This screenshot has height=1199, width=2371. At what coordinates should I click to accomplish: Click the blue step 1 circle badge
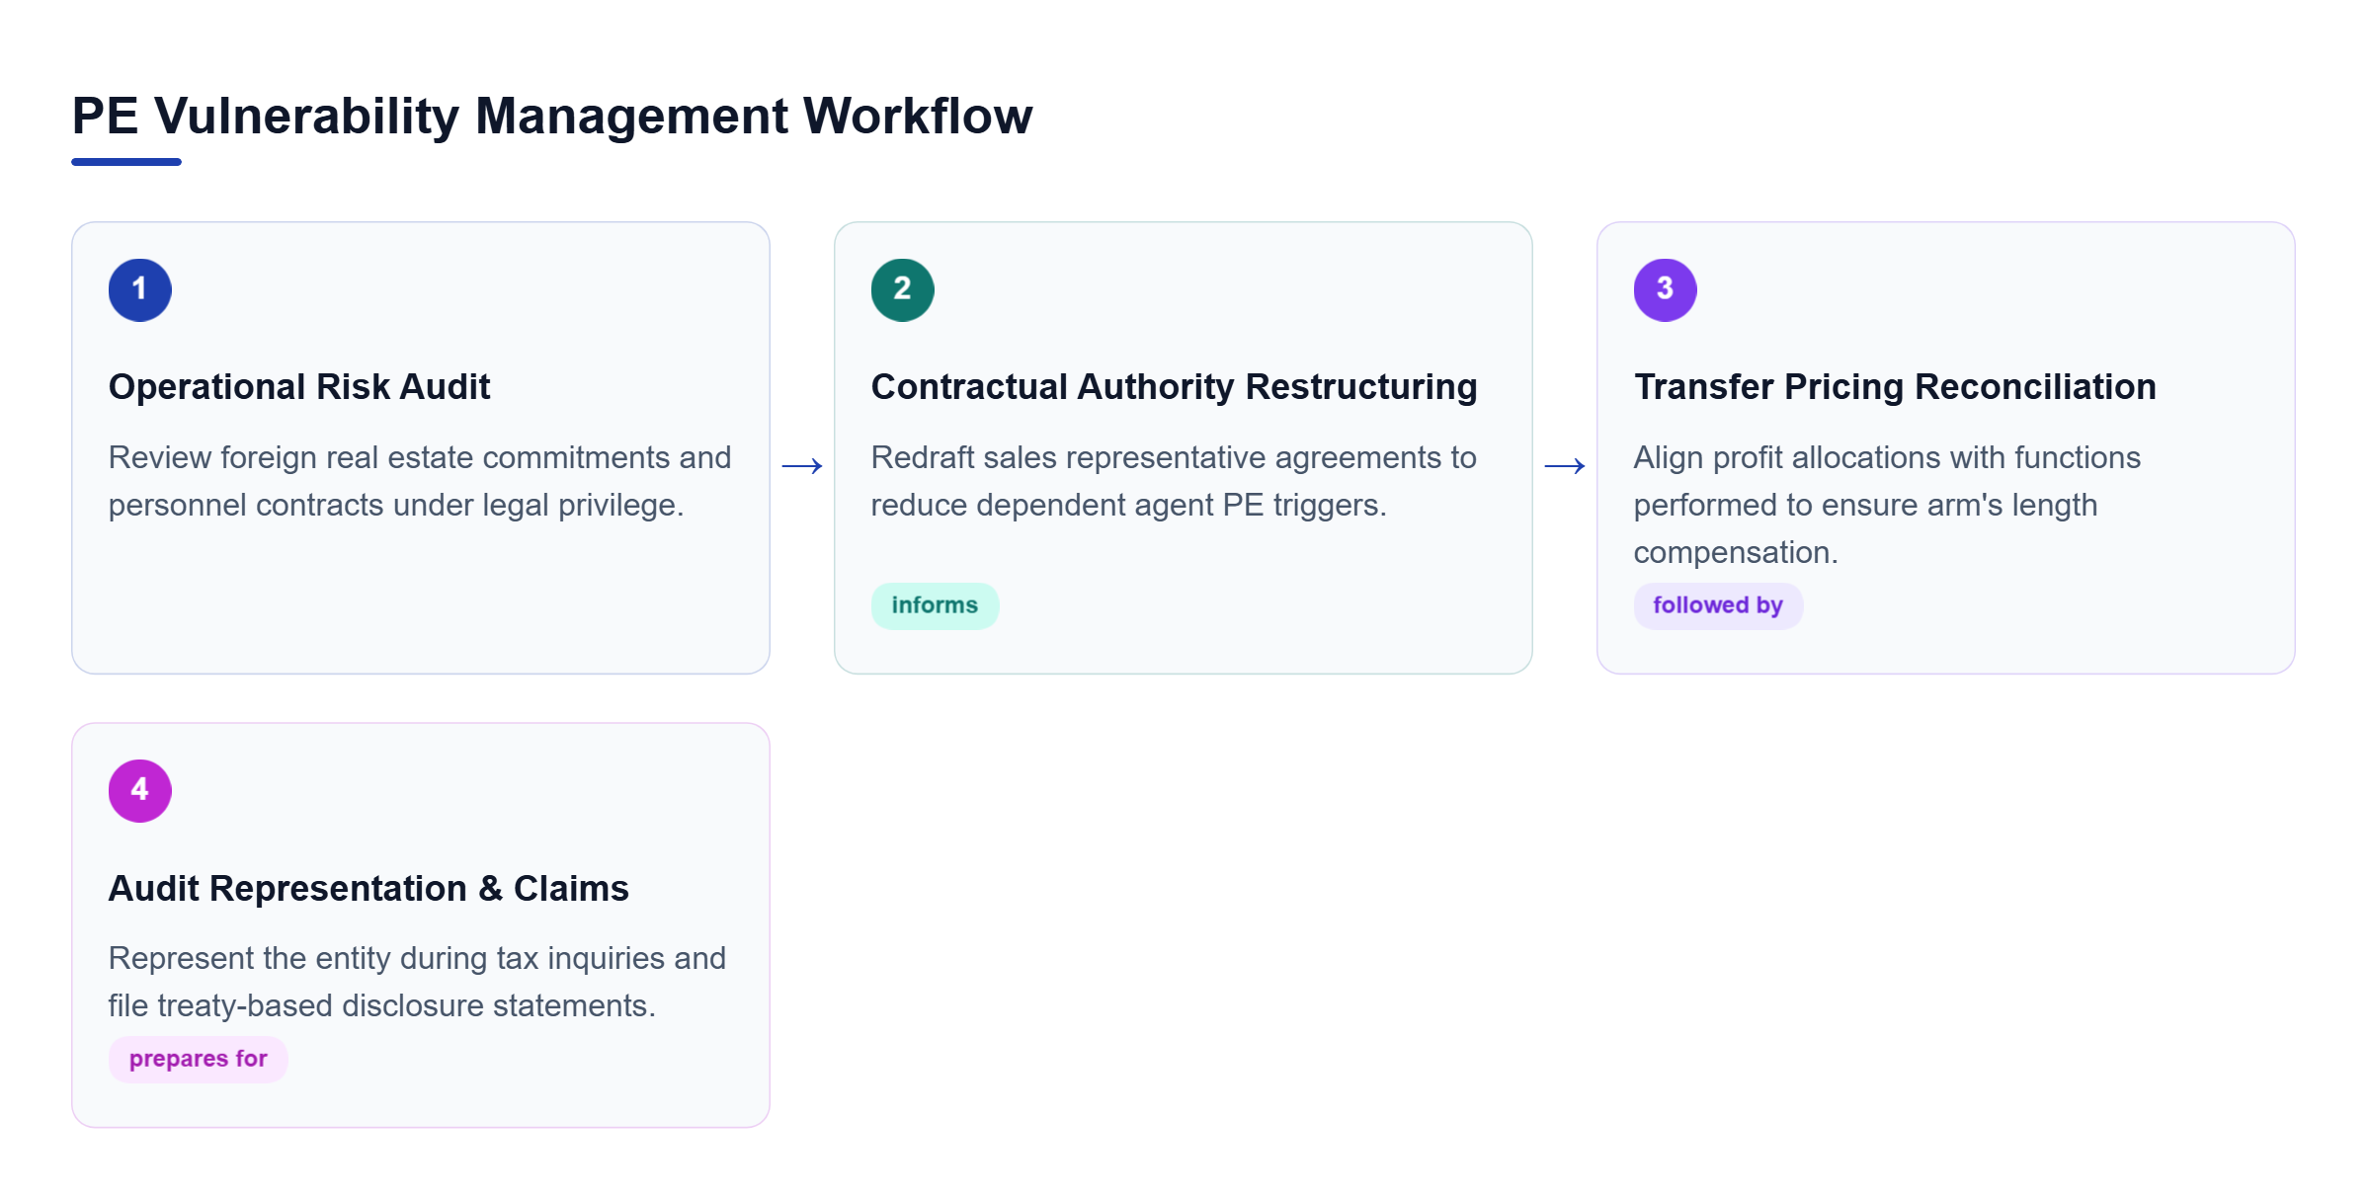[140, 290]
